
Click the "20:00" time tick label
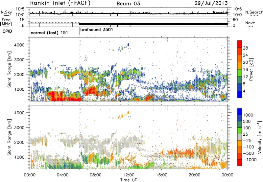coord(194,175)
